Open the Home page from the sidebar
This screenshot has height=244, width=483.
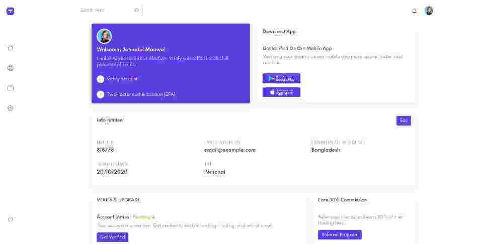pyautogui.click(x=11, y=48)
